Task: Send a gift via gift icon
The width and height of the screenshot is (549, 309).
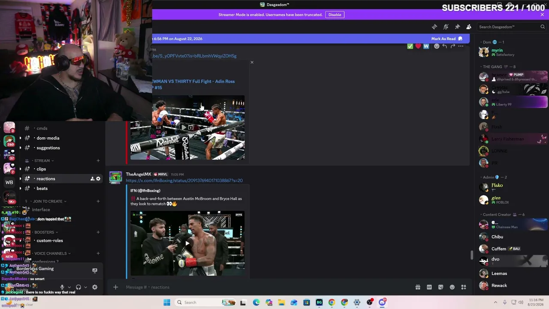Action: tap(418, 287)
